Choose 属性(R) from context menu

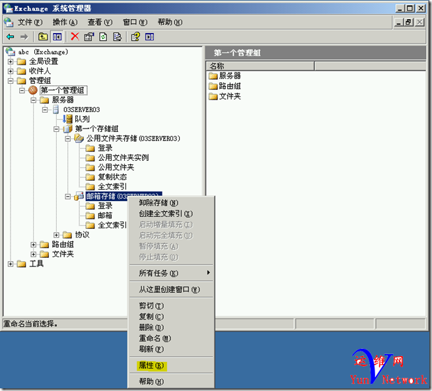pyautogui.click(x=171, y=365)
